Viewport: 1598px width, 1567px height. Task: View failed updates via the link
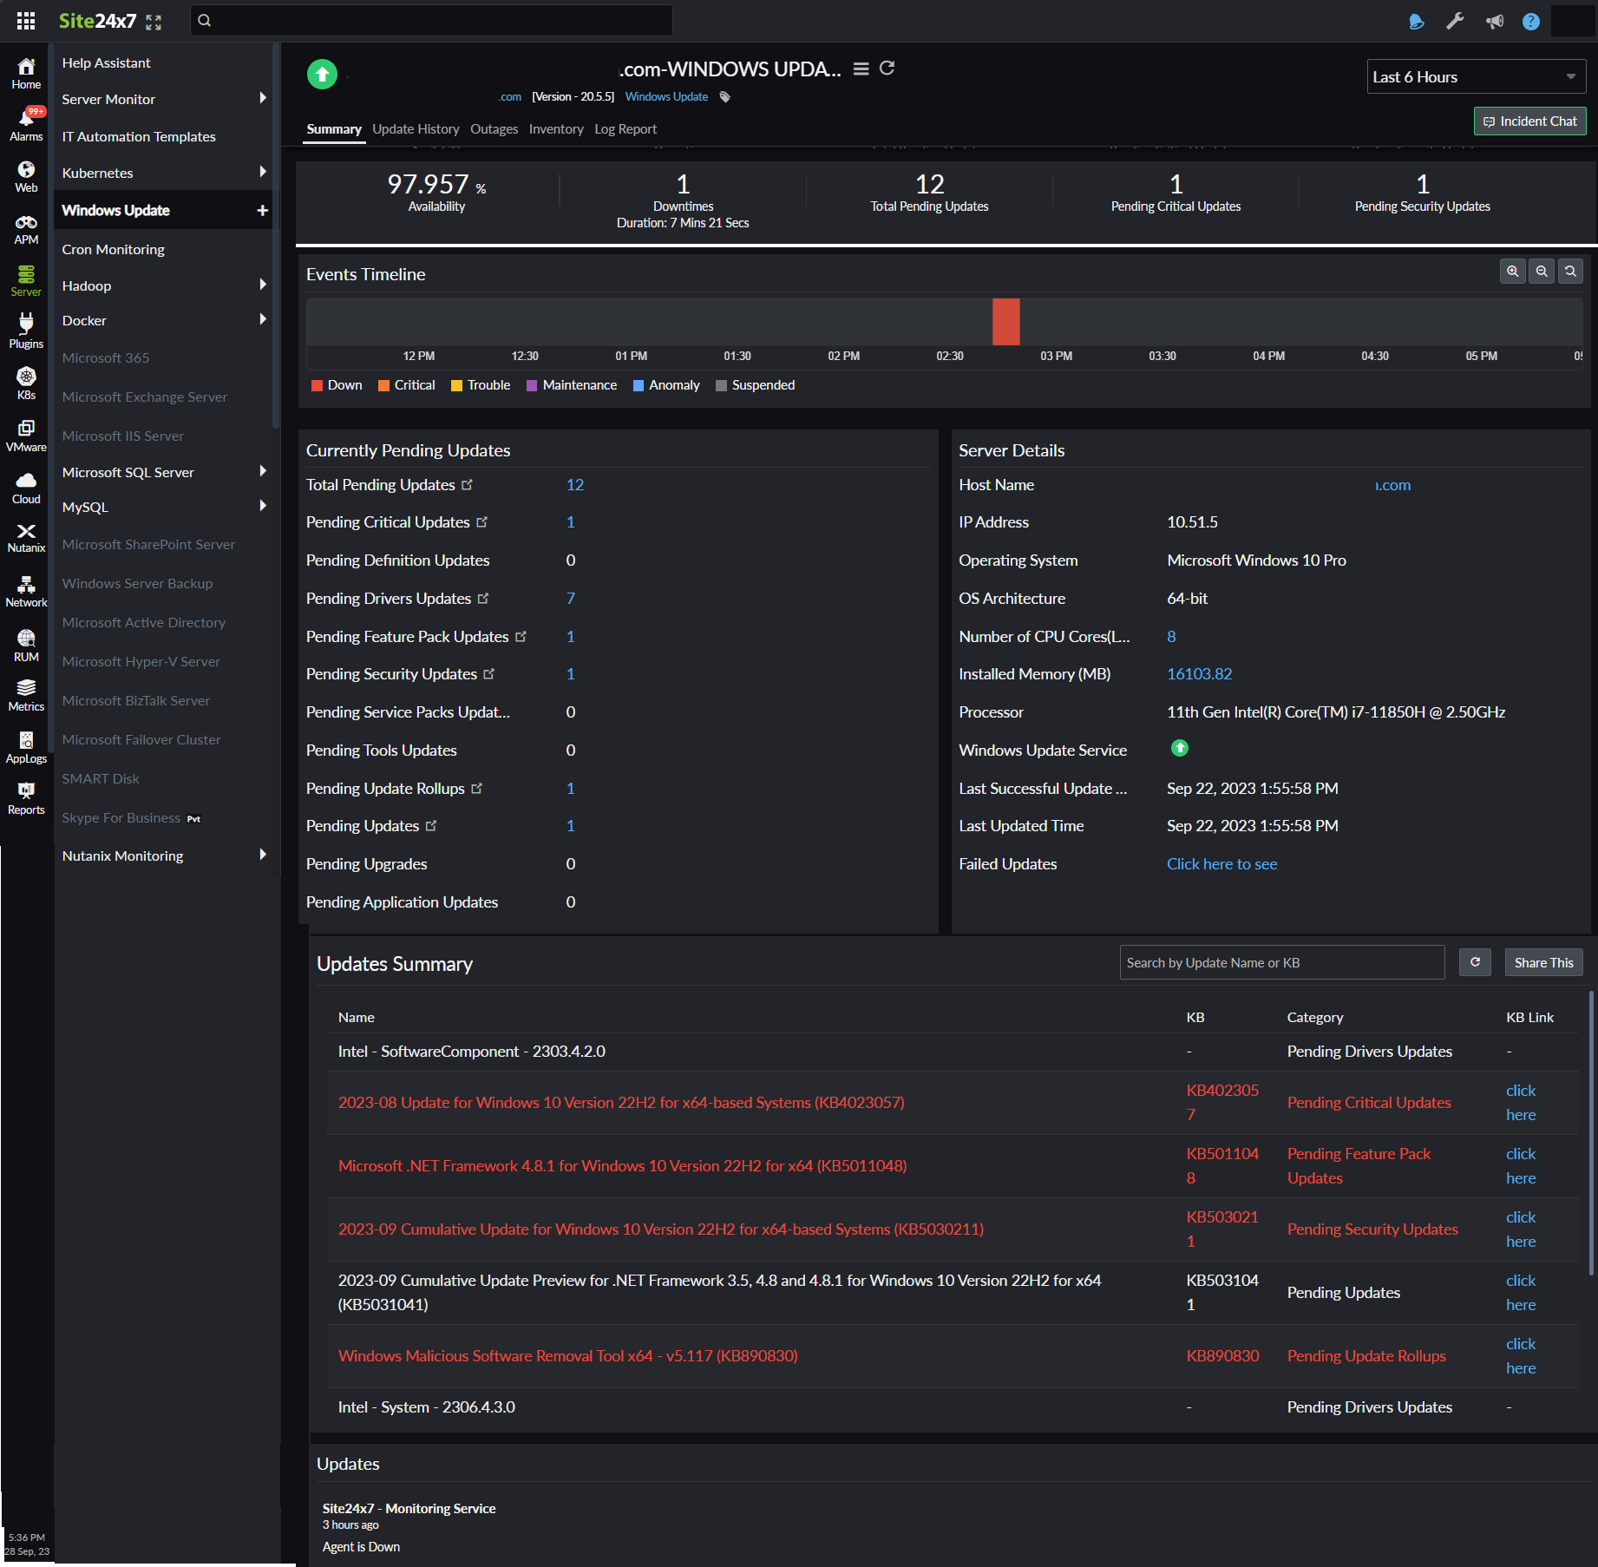point(1221,863)
